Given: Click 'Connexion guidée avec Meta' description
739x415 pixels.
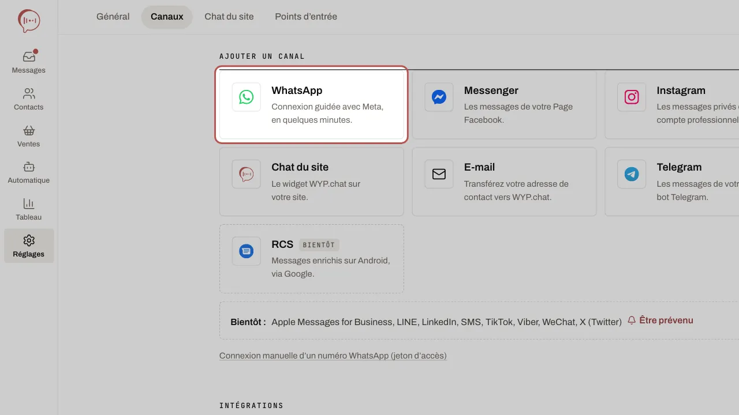Looking at the screenshot, I should (327, 114).
